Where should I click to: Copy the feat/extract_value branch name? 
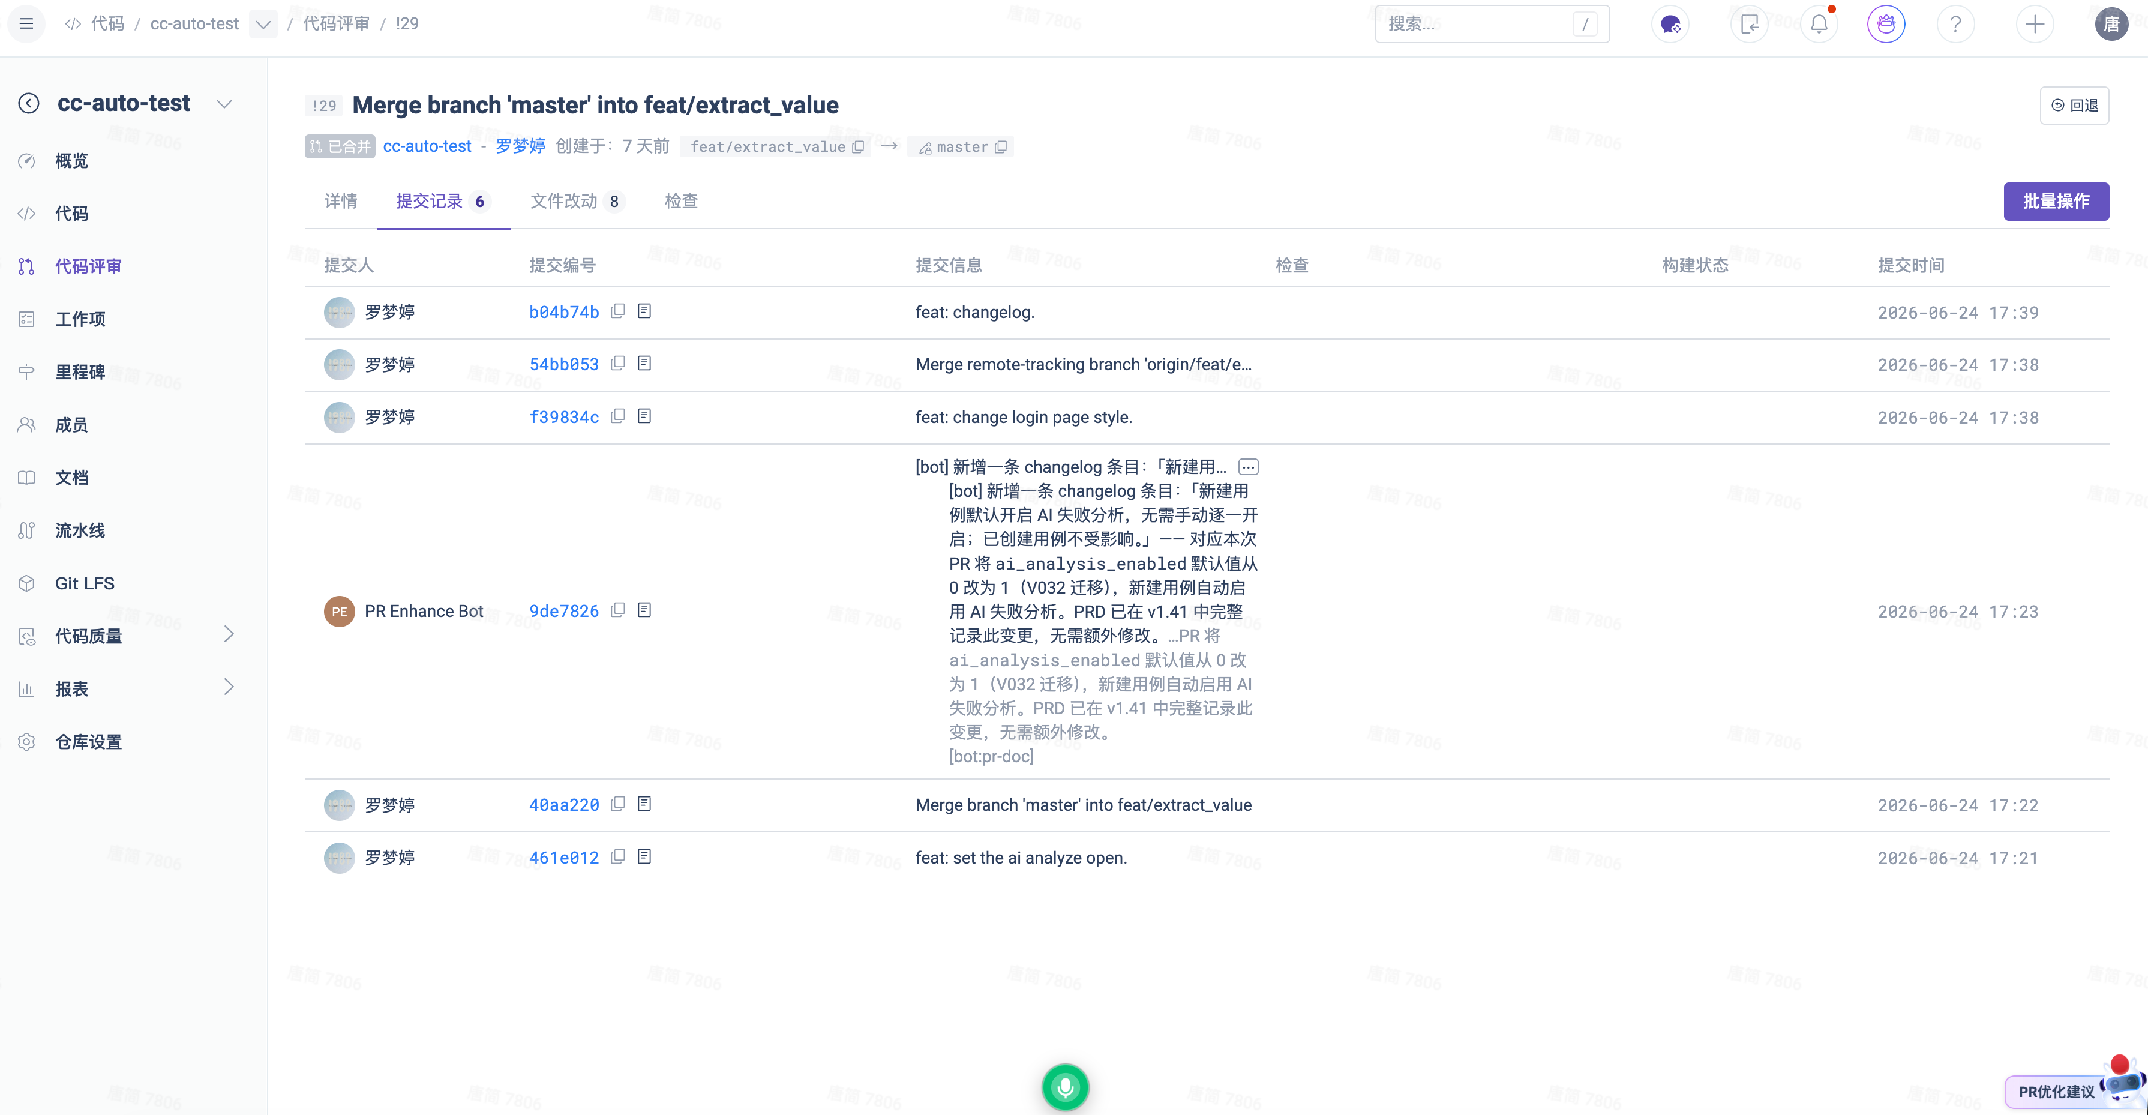[x=858, y=147]
